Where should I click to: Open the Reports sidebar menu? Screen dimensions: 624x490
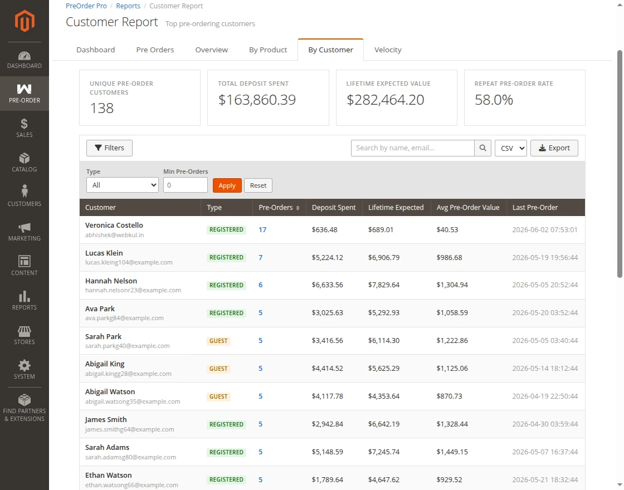click(25, 301)
